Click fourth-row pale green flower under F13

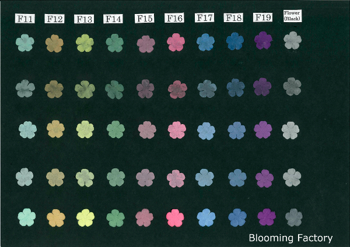85,178
